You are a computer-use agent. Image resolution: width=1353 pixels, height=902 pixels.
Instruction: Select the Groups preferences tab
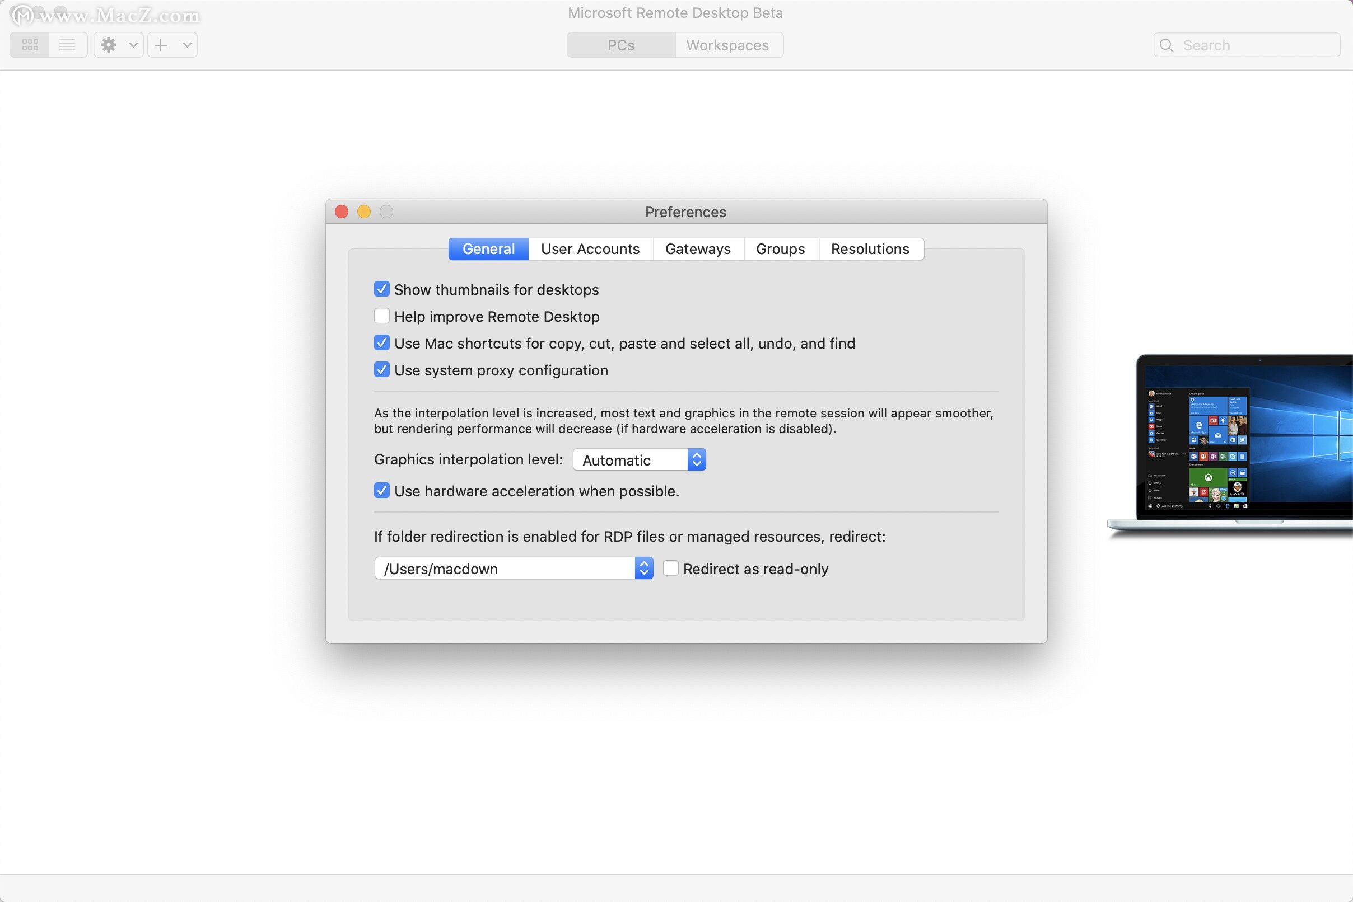coord(780,248)
